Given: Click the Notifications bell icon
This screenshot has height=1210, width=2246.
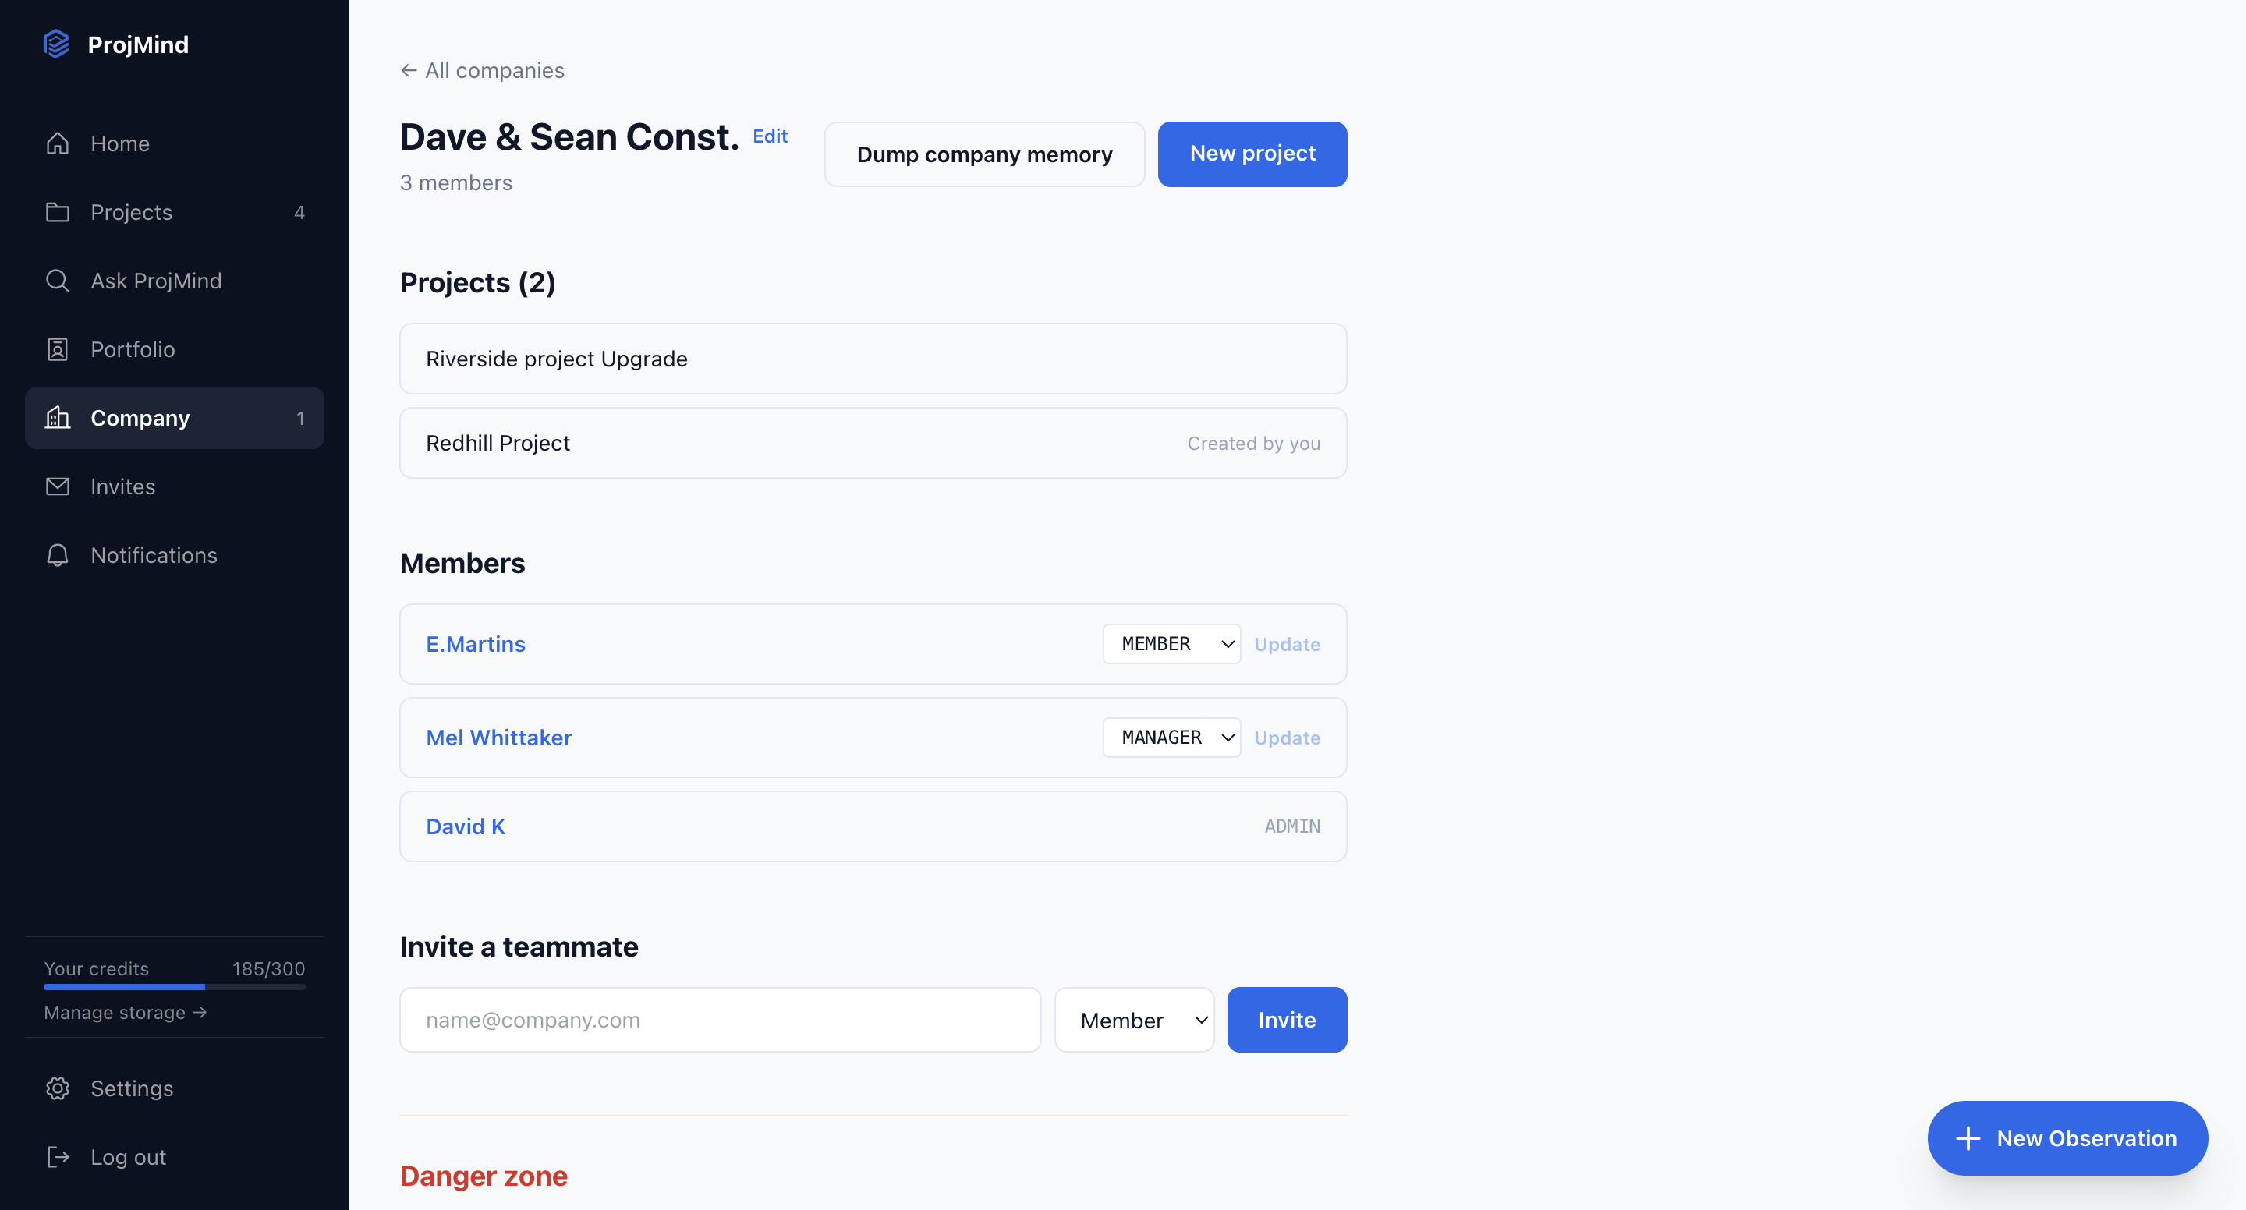Looking at the screenshot, I should 58,555.
